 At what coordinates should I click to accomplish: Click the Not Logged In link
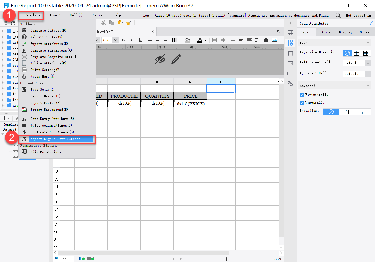(x=358, y=15)
